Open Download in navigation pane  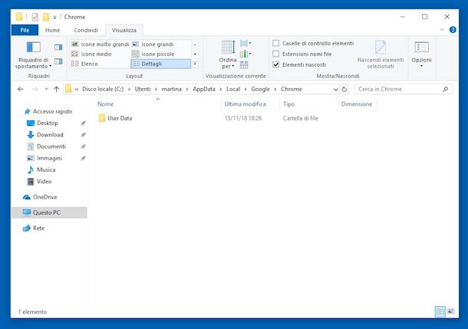[50, 134]
